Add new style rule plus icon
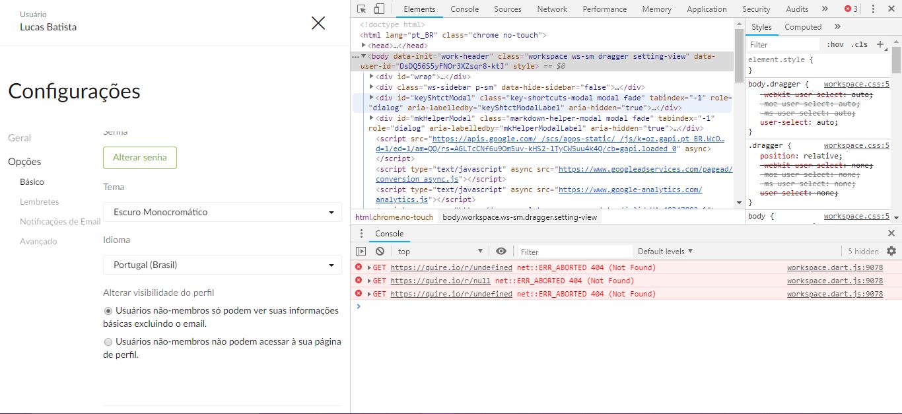902x414 pixels. [x=880, y=44]
